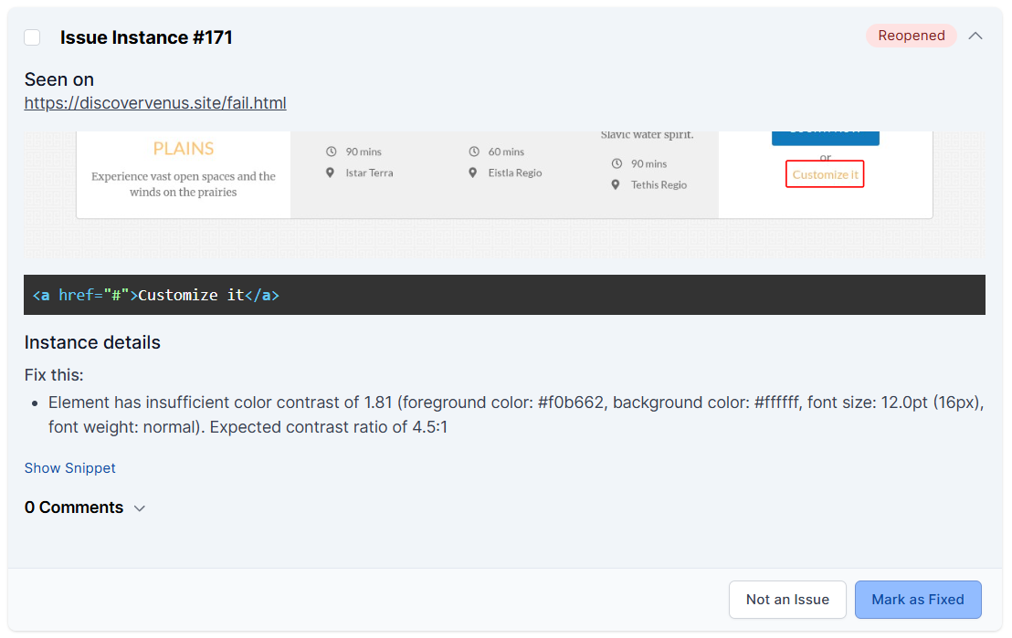Click the 0 Comments label
Screen dimensions: 1012x638
(74, 507)
